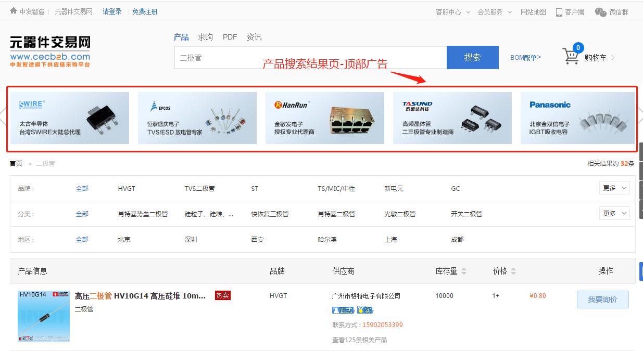Click the 搜索 search button

[473, 57]
